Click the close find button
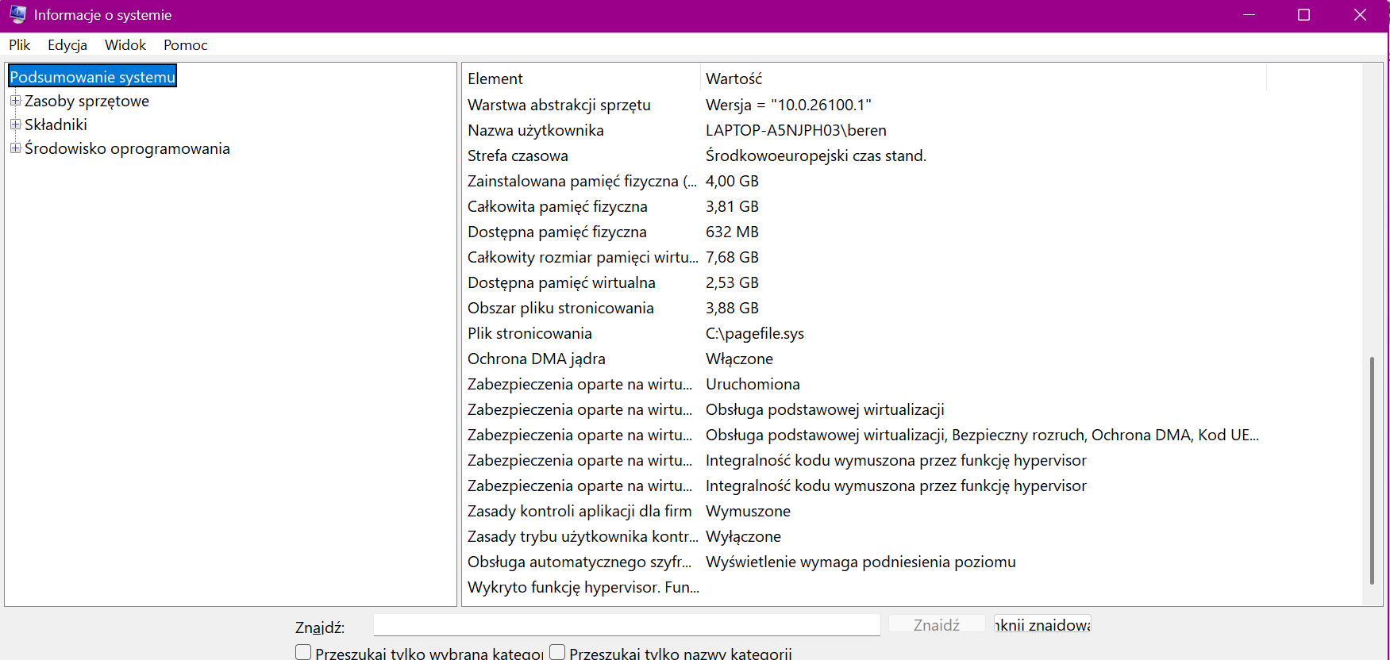Image resolution: width=1390 pixels, height=660 pixels. pos(1042,625)
